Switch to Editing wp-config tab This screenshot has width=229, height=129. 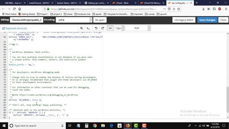[x=97, y=3]
